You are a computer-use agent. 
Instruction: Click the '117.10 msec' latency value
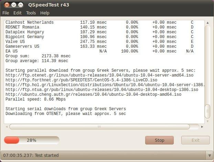pos(93,22)
